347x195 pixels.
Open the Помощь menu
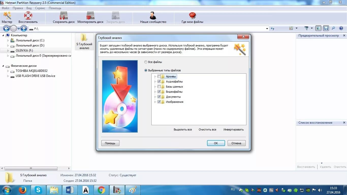pos(55,8)
